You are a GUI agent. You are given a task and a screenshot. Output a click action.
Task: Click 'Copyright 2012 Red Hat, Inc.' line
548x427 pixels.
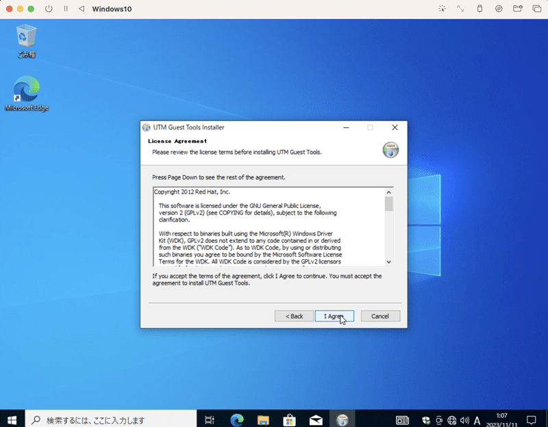point(192,192)
